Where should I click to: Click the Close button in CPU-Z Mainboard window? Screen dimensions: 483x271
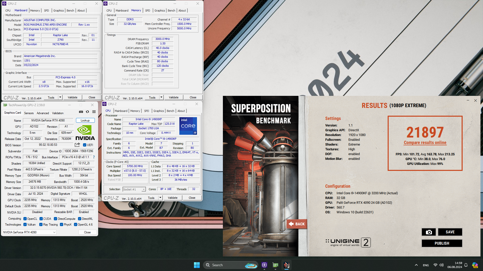[x=92, y=97]
